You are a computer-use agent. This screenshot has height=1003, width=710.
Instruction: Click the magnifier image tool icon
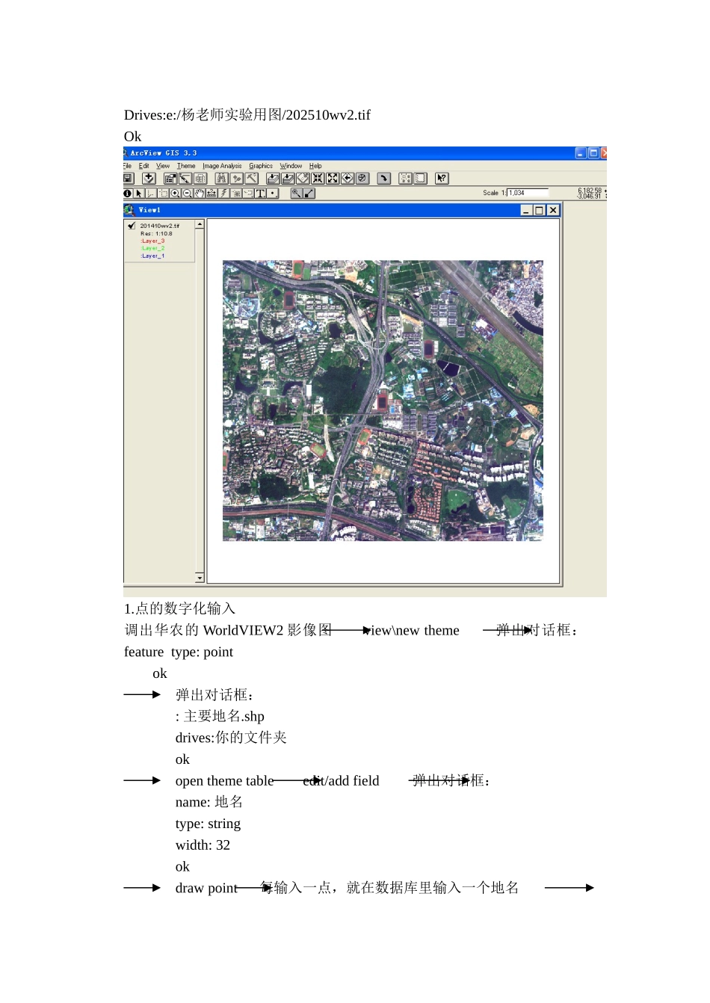[296, 193]
